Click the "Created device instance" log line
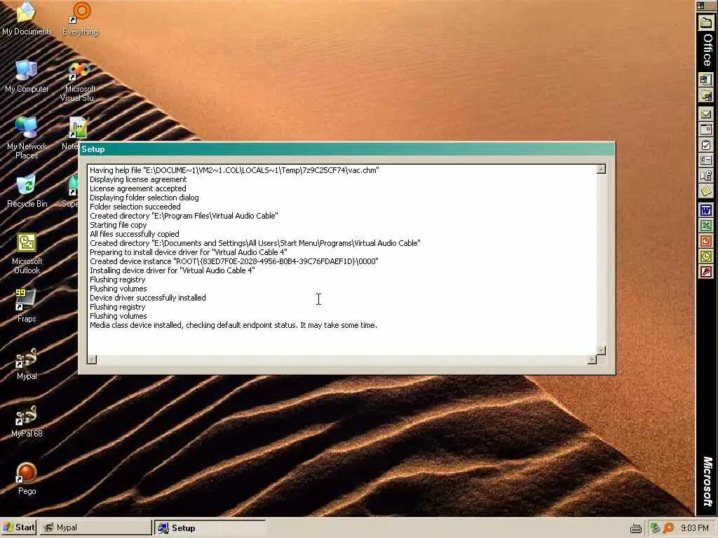This screenshot has width=718, height=538. [x=234, y=261]
